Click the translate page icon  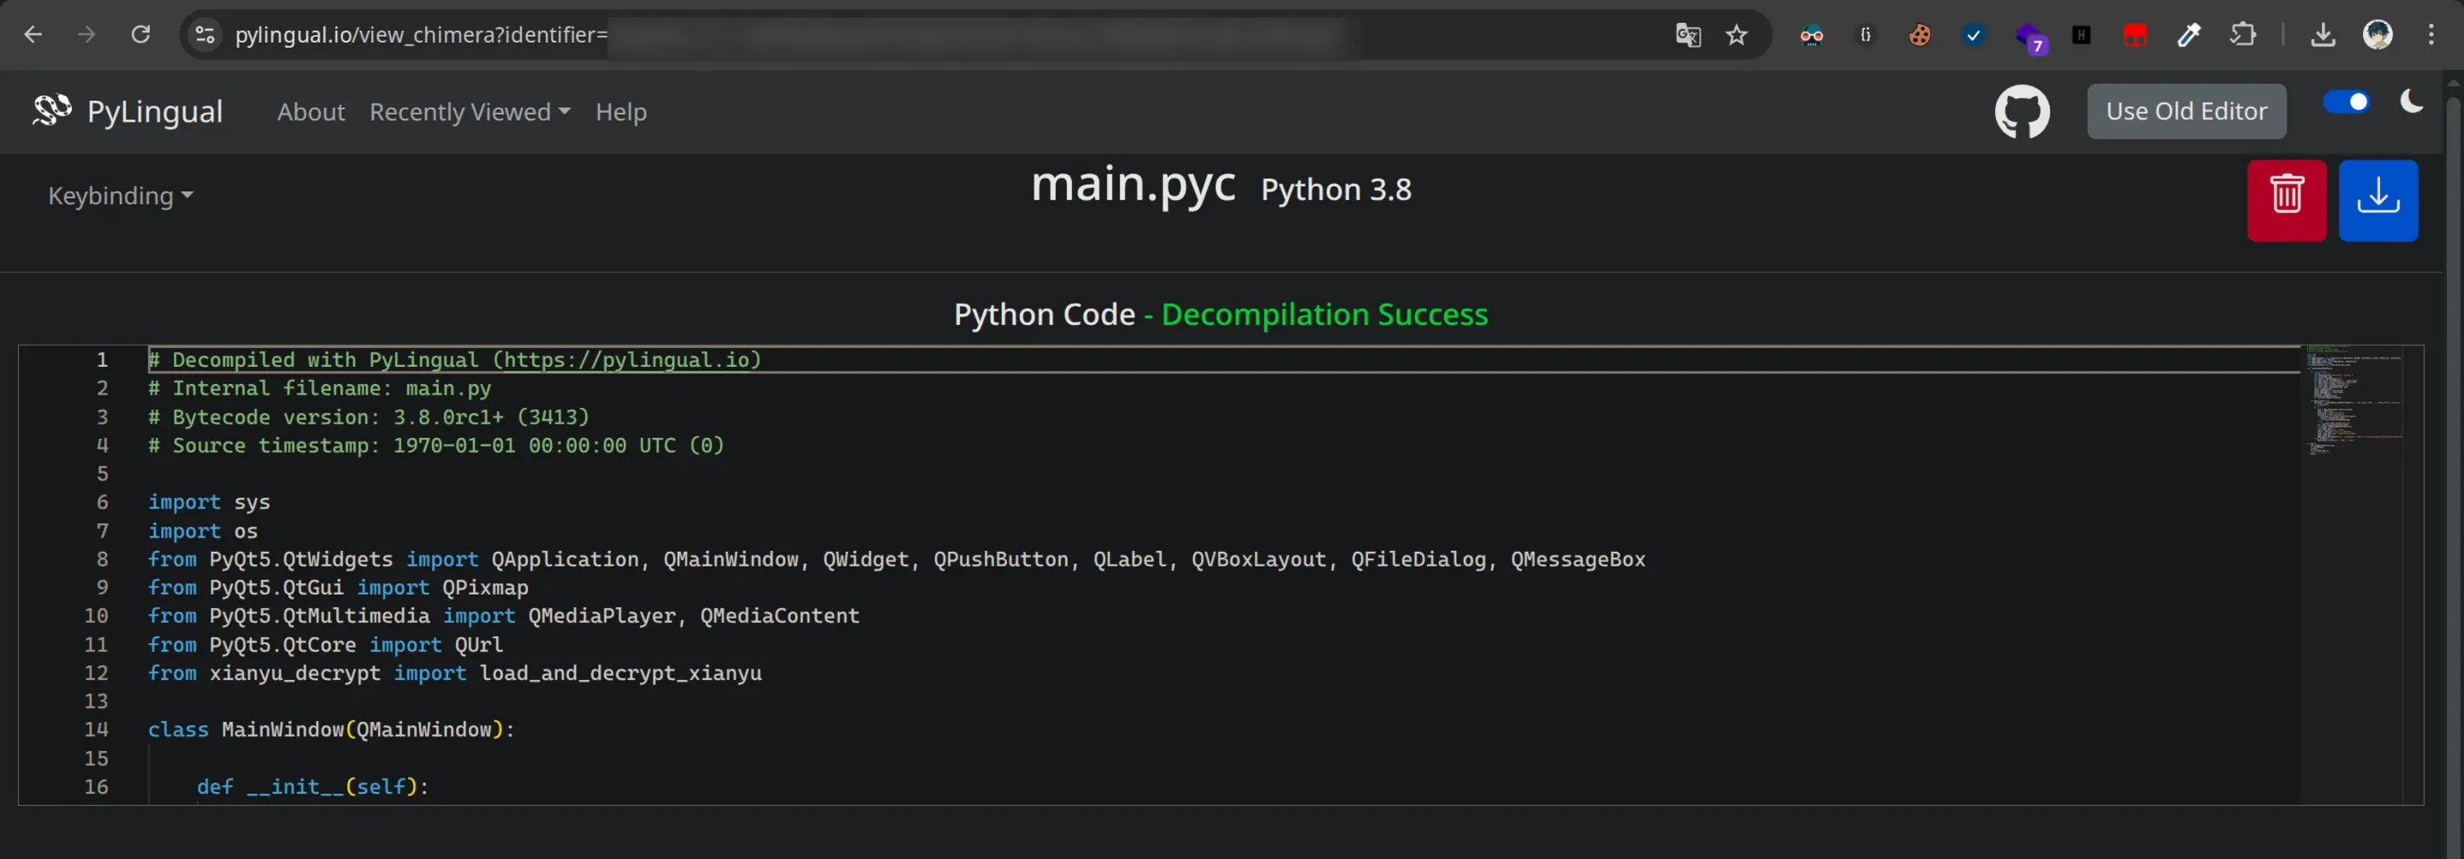1687,35
